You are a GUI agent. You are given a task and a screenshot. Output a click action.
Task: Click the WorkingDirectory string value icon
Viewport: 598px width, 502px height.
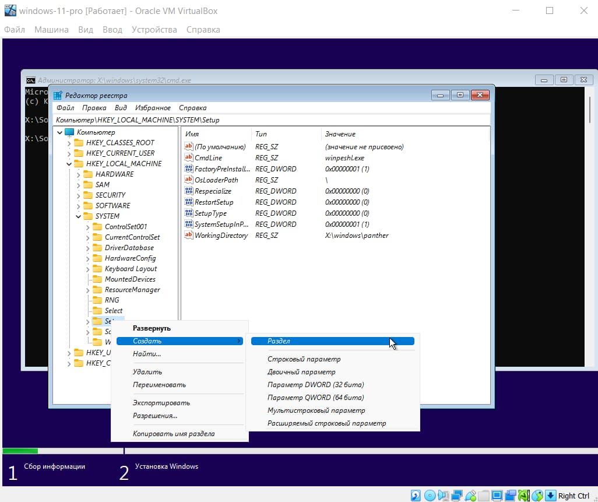tap(188, 235)
